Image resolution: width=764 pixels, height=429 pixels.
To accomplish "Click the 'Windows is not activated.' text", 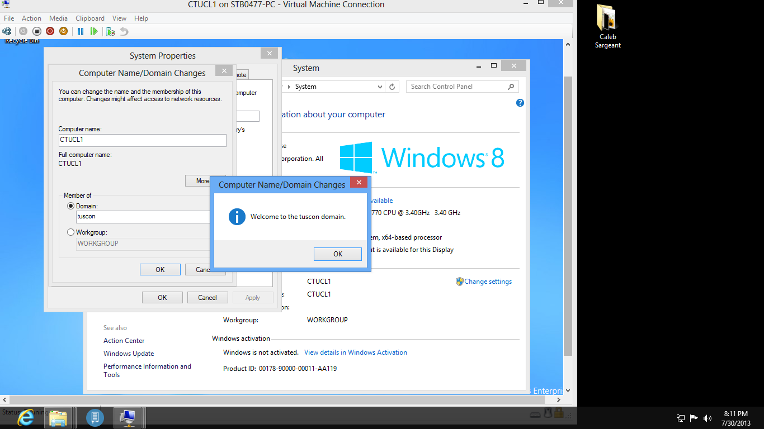I will 261,352.
